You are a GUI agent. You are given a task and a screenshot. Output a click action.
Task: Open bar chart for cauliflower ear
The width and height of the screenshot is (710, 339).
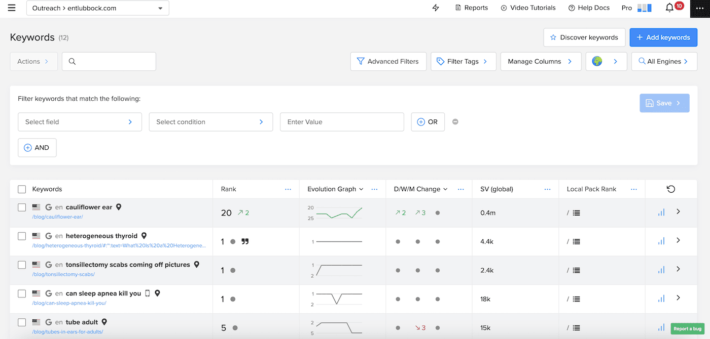[661, 213]
